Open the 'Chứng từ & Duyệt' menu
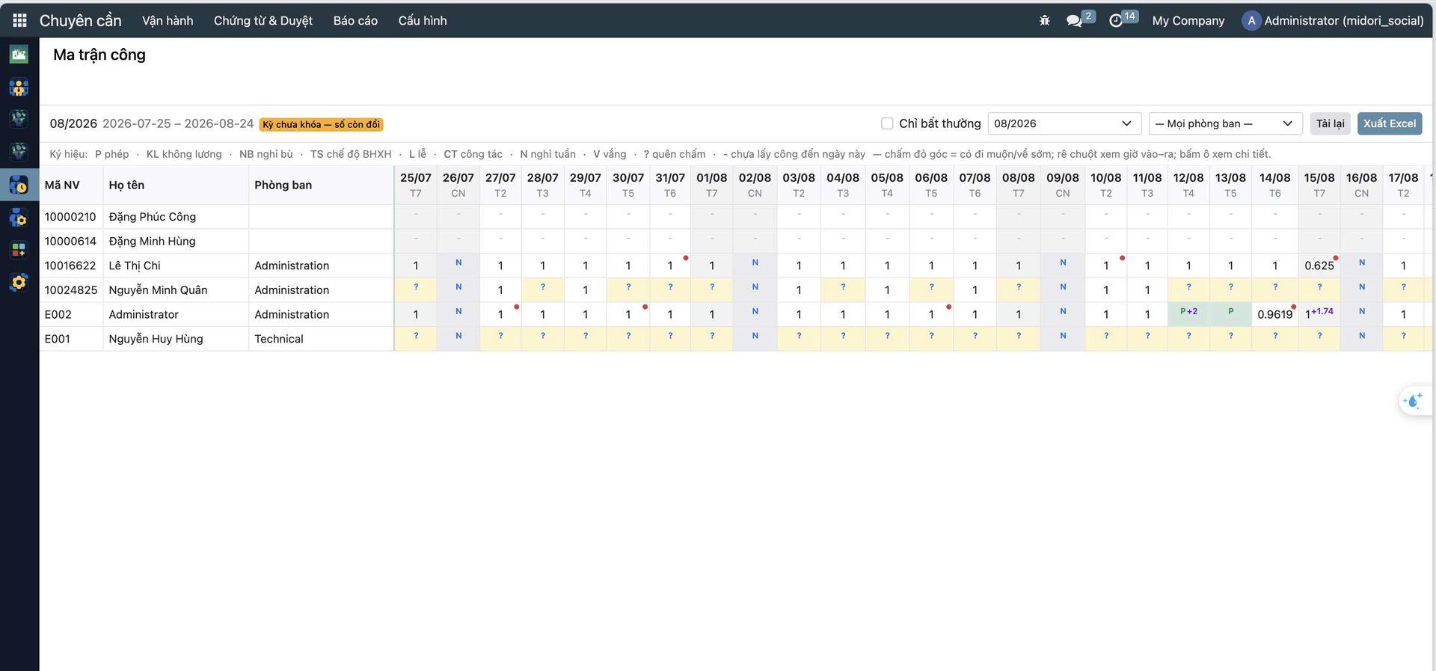1436x671 pixels. tap(263, 21)
